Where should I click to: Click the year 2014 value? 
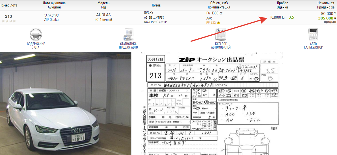[x=98, y=20]
